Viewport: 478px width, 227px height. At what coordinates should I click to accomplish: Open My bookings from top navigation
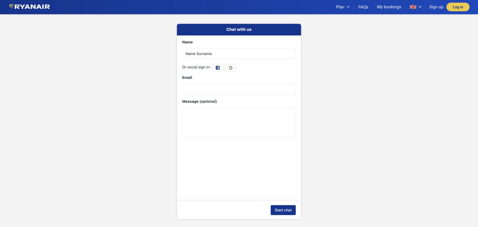pos(389,7)
